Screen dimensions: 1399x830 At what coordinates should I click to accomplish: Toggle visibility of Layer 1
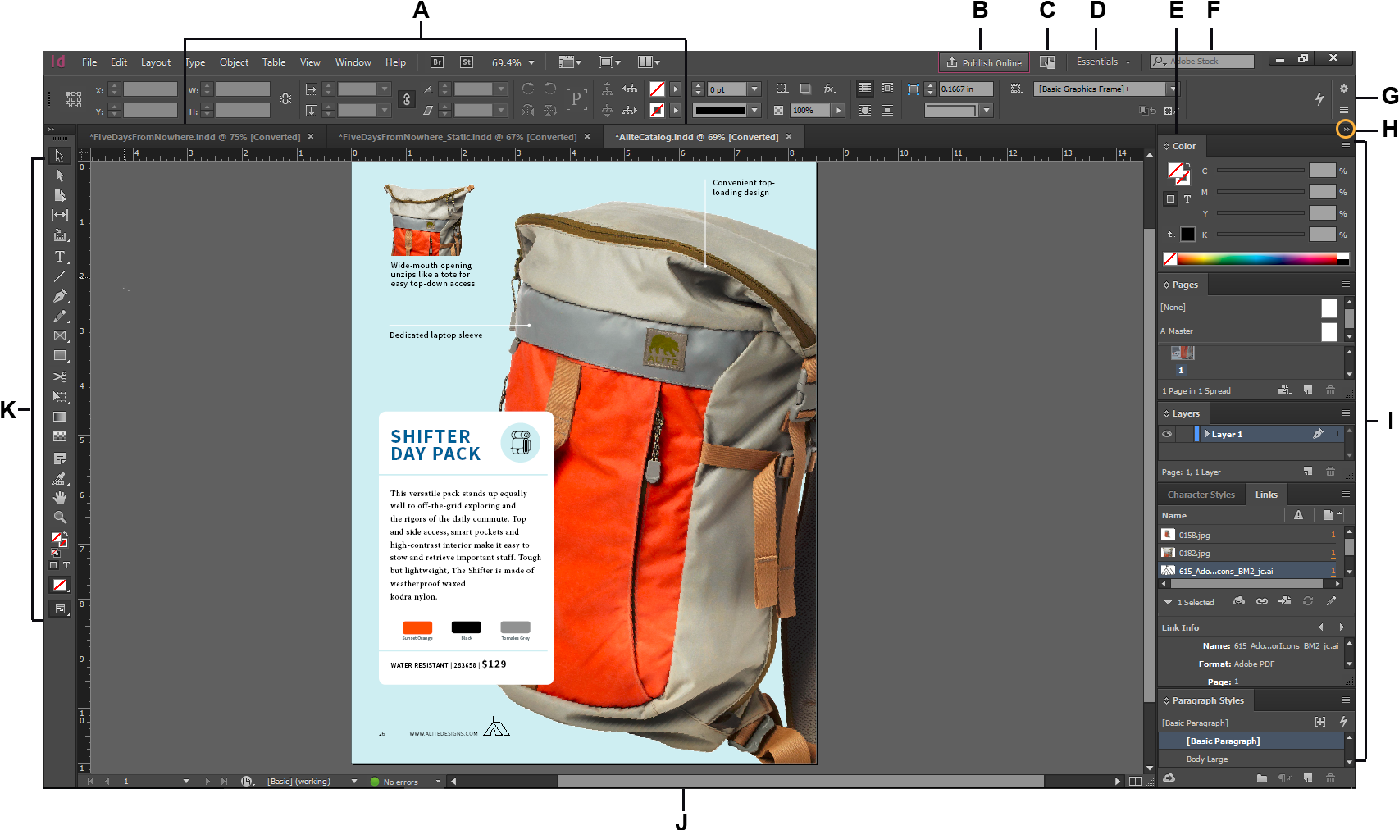(1167, 434)
